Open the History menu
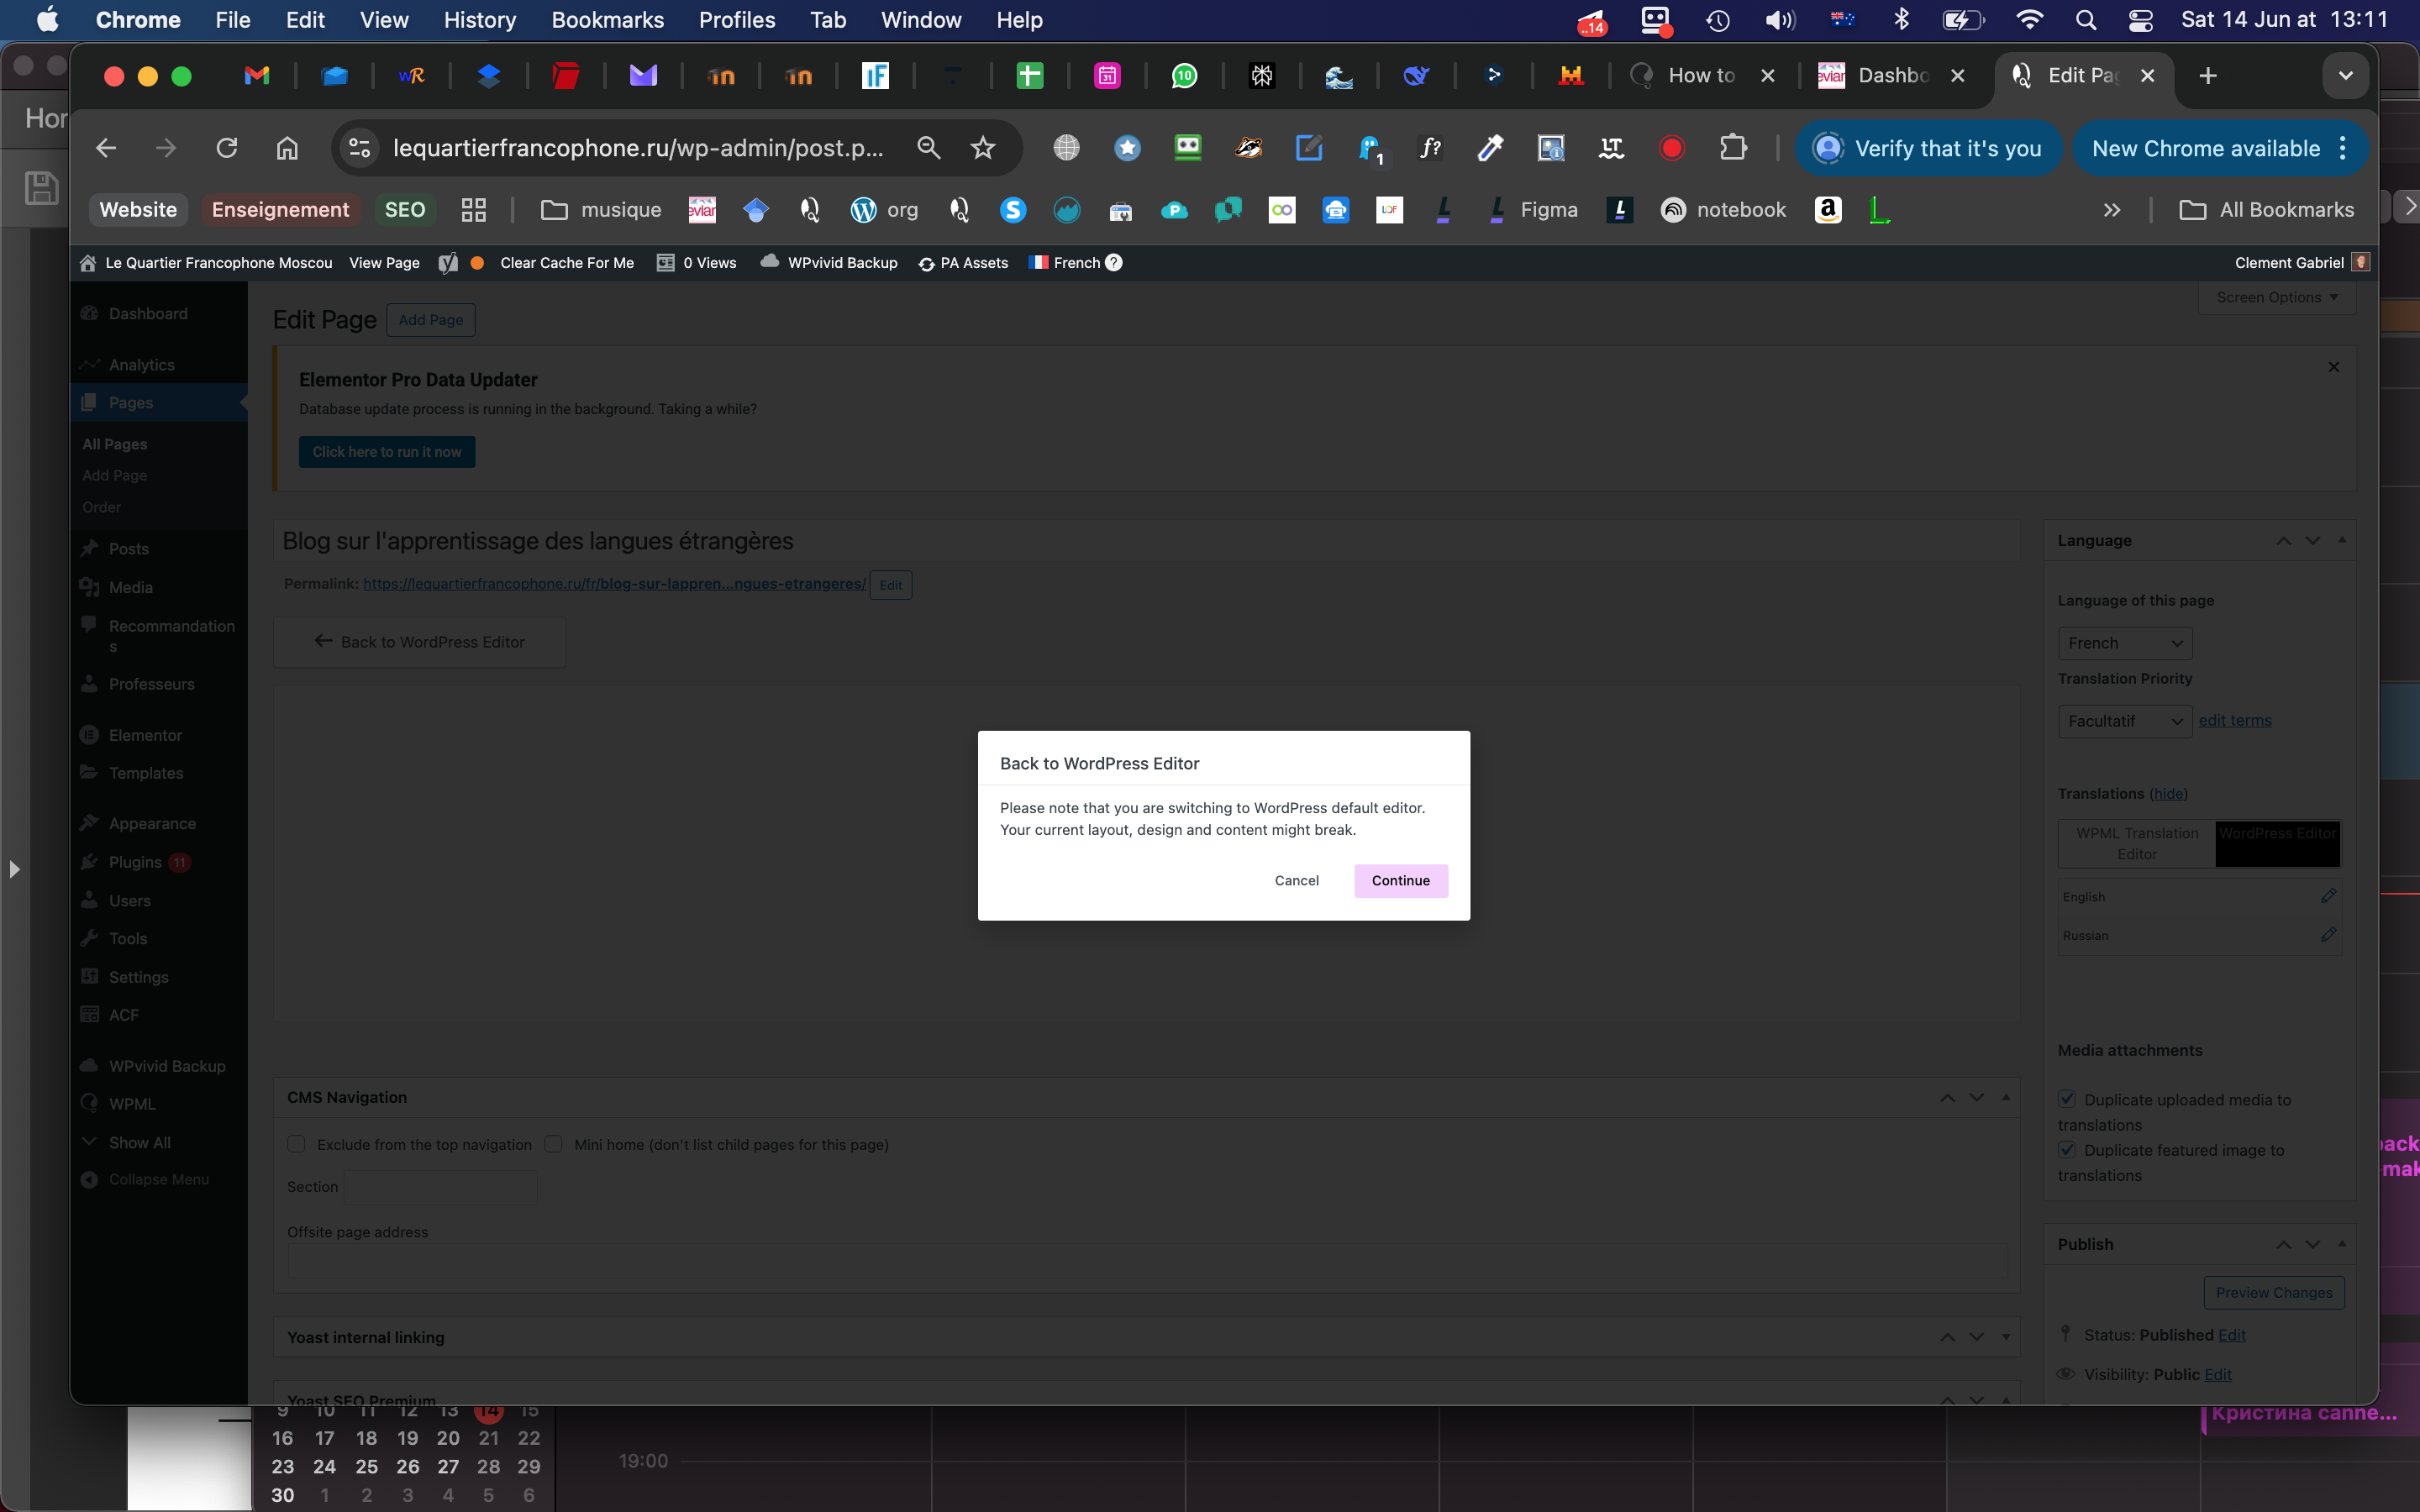The image size is (2420, 1512). [x=479, y=20]
